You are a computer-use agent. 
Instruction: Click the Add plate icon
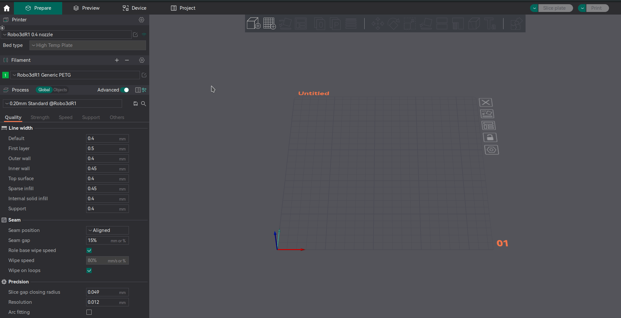tap(269, 23)
